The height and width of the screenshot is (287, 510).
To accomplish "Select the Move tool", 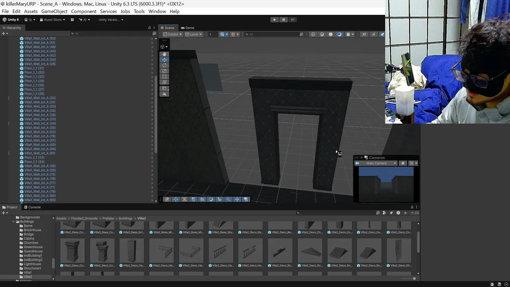I will (x=164, y=60).
